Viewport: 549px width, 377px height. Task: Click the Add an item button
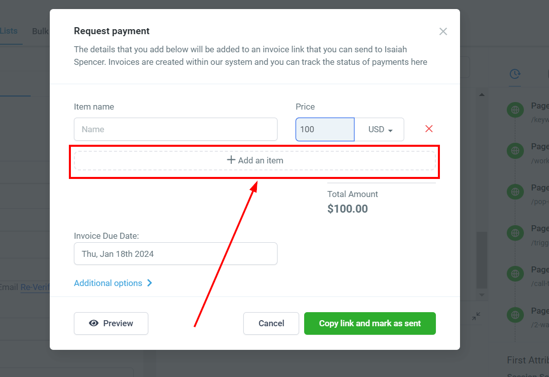coord(254,161)
